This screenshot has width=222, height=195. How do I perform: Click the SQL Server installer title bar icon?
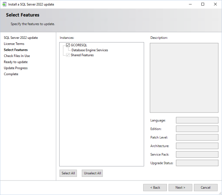pyautogui.click(x=4, y=4)
